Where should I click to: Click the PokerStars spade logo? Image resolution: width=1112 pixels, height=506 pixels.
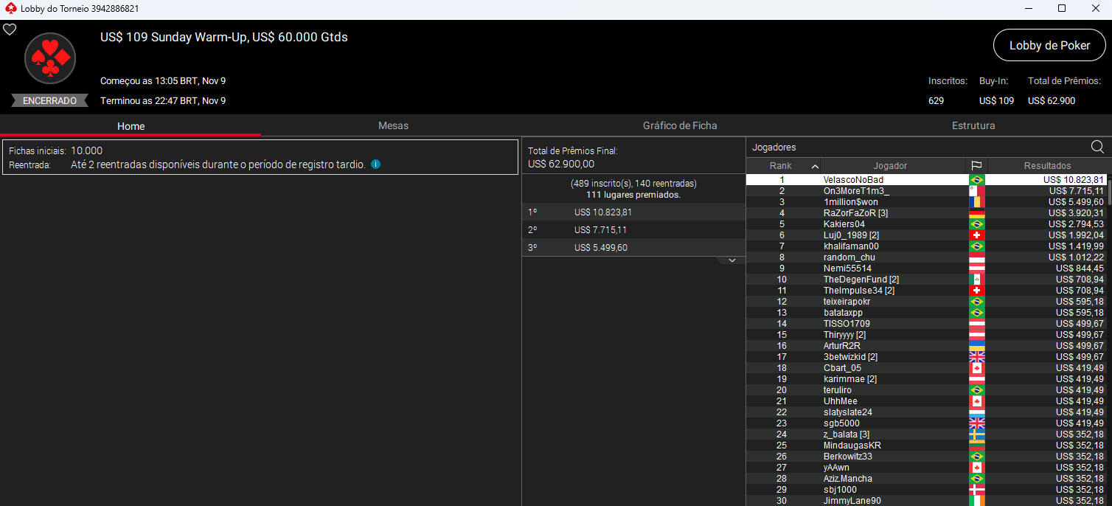point(49,58)
